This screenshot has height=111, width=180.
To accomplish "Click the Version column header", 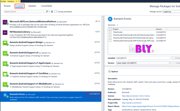I will point(161,29).
